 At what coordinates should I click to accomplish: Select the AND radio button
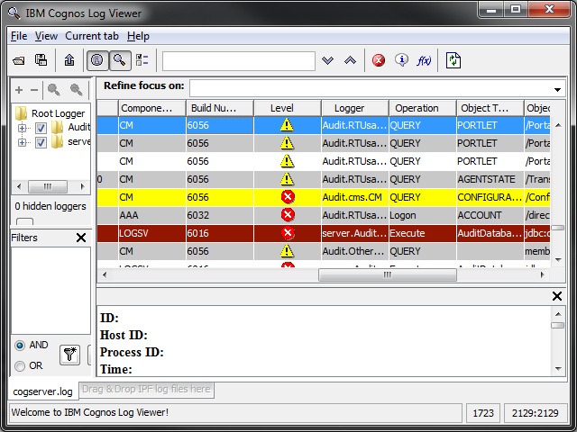coord(20,346)
